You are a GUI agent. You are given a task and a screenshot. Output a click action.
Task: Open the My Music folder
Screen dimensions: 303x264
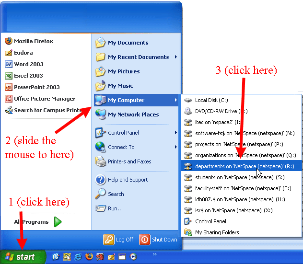click(114, 86)
